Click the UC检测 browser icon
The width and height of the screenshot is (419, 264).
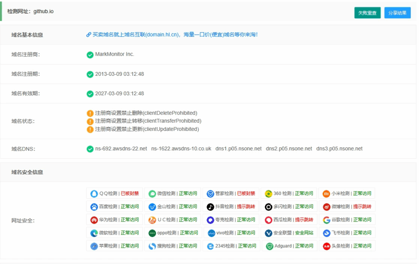point(152,220)
